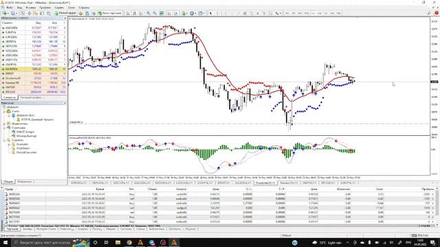
Task: Open the chart Templates dropdown
Action: pyautogui.click(x=201, y=13)
